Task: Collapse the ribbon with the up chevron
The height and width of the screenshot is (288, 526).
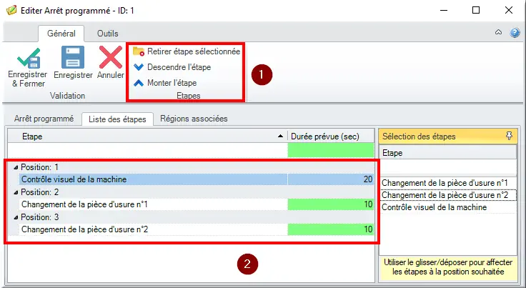Action: tap(499, 33)
